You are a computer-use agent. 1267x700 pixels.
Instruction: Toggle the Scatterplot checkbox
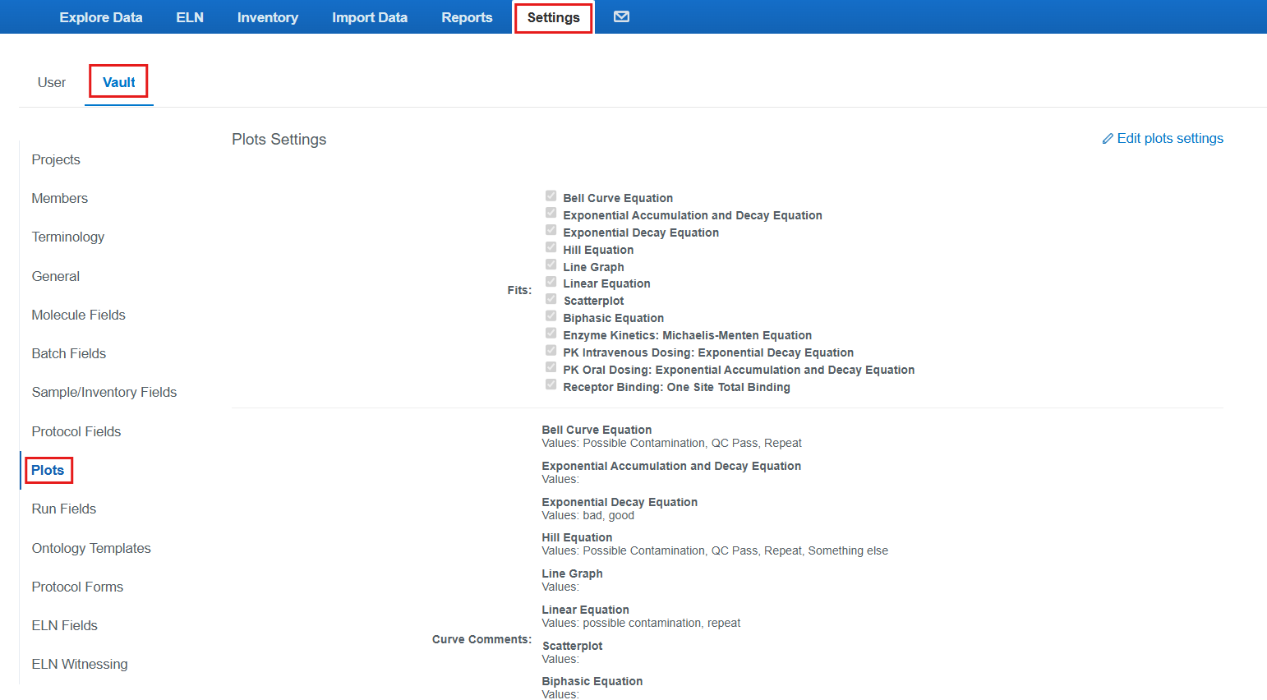(551, 299)
